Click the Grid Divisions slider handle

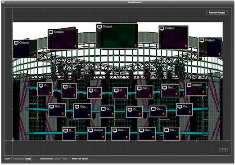pos(62,159)
